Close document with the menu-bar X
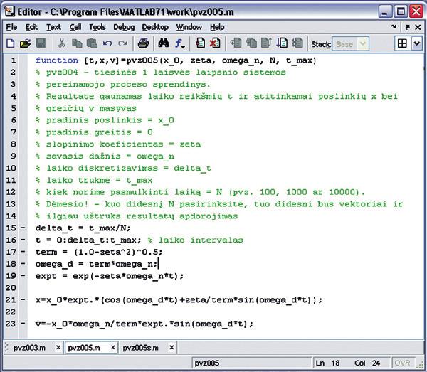Screen dimensions: 427x372 pos(418,27)
